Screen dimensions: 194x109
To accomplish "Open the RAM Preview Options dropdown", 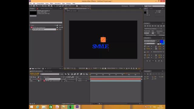I will (153, 29).
